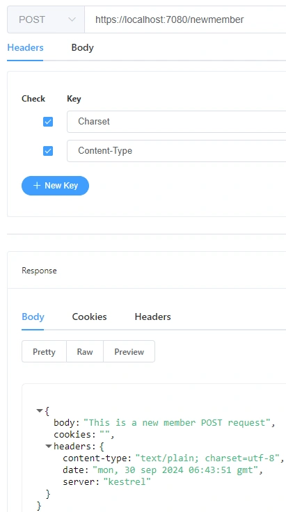Viewport: 286px width, 512px height.
Task: Click the plus icon on New Key
Action: pos(37,186)
